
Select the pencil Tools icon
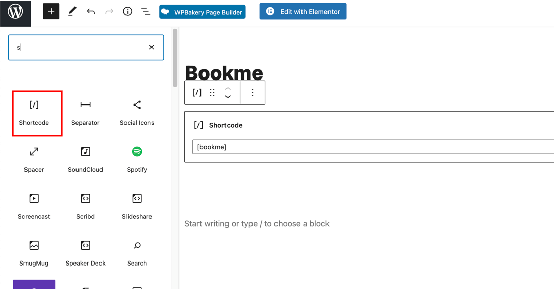pos(72,12)
